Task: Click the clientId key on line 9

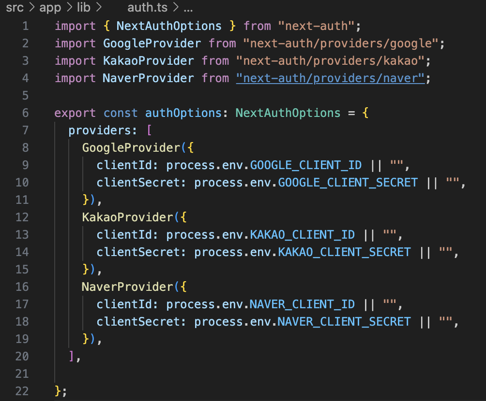Action: pyautogui.click(x=124, y=165)
